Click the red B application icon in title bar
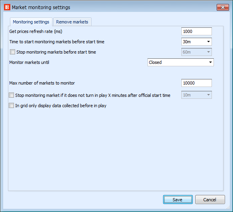 [7, 7]
